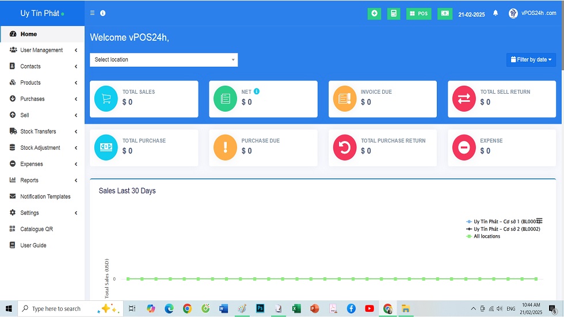Toggle All locations legend series
The height and width of the screenshot is (317, 564).
486,236
